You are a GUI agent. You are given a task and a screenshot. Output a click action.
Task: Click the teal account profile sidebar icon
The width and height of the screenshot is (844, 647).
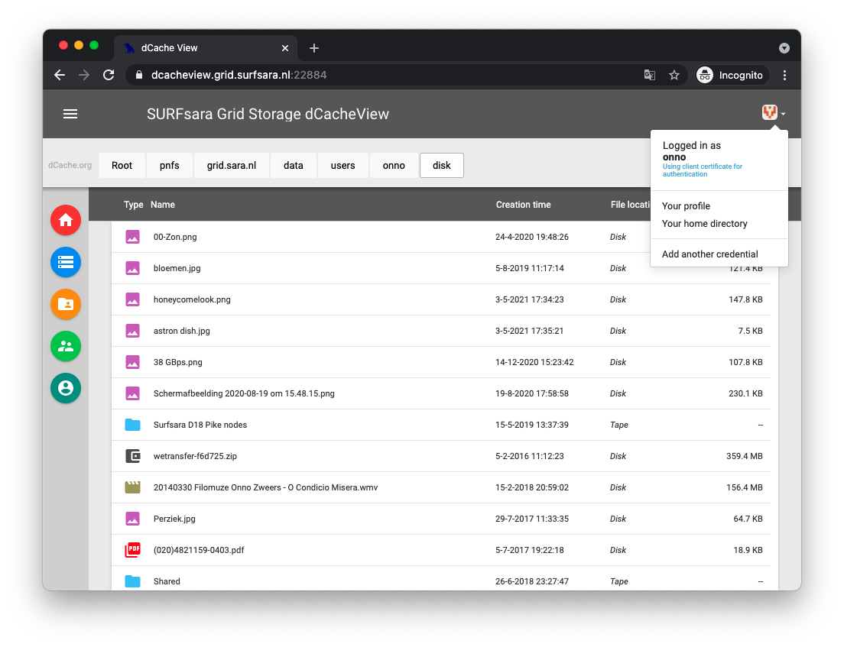pyautogui.click(x=66, y=388)
